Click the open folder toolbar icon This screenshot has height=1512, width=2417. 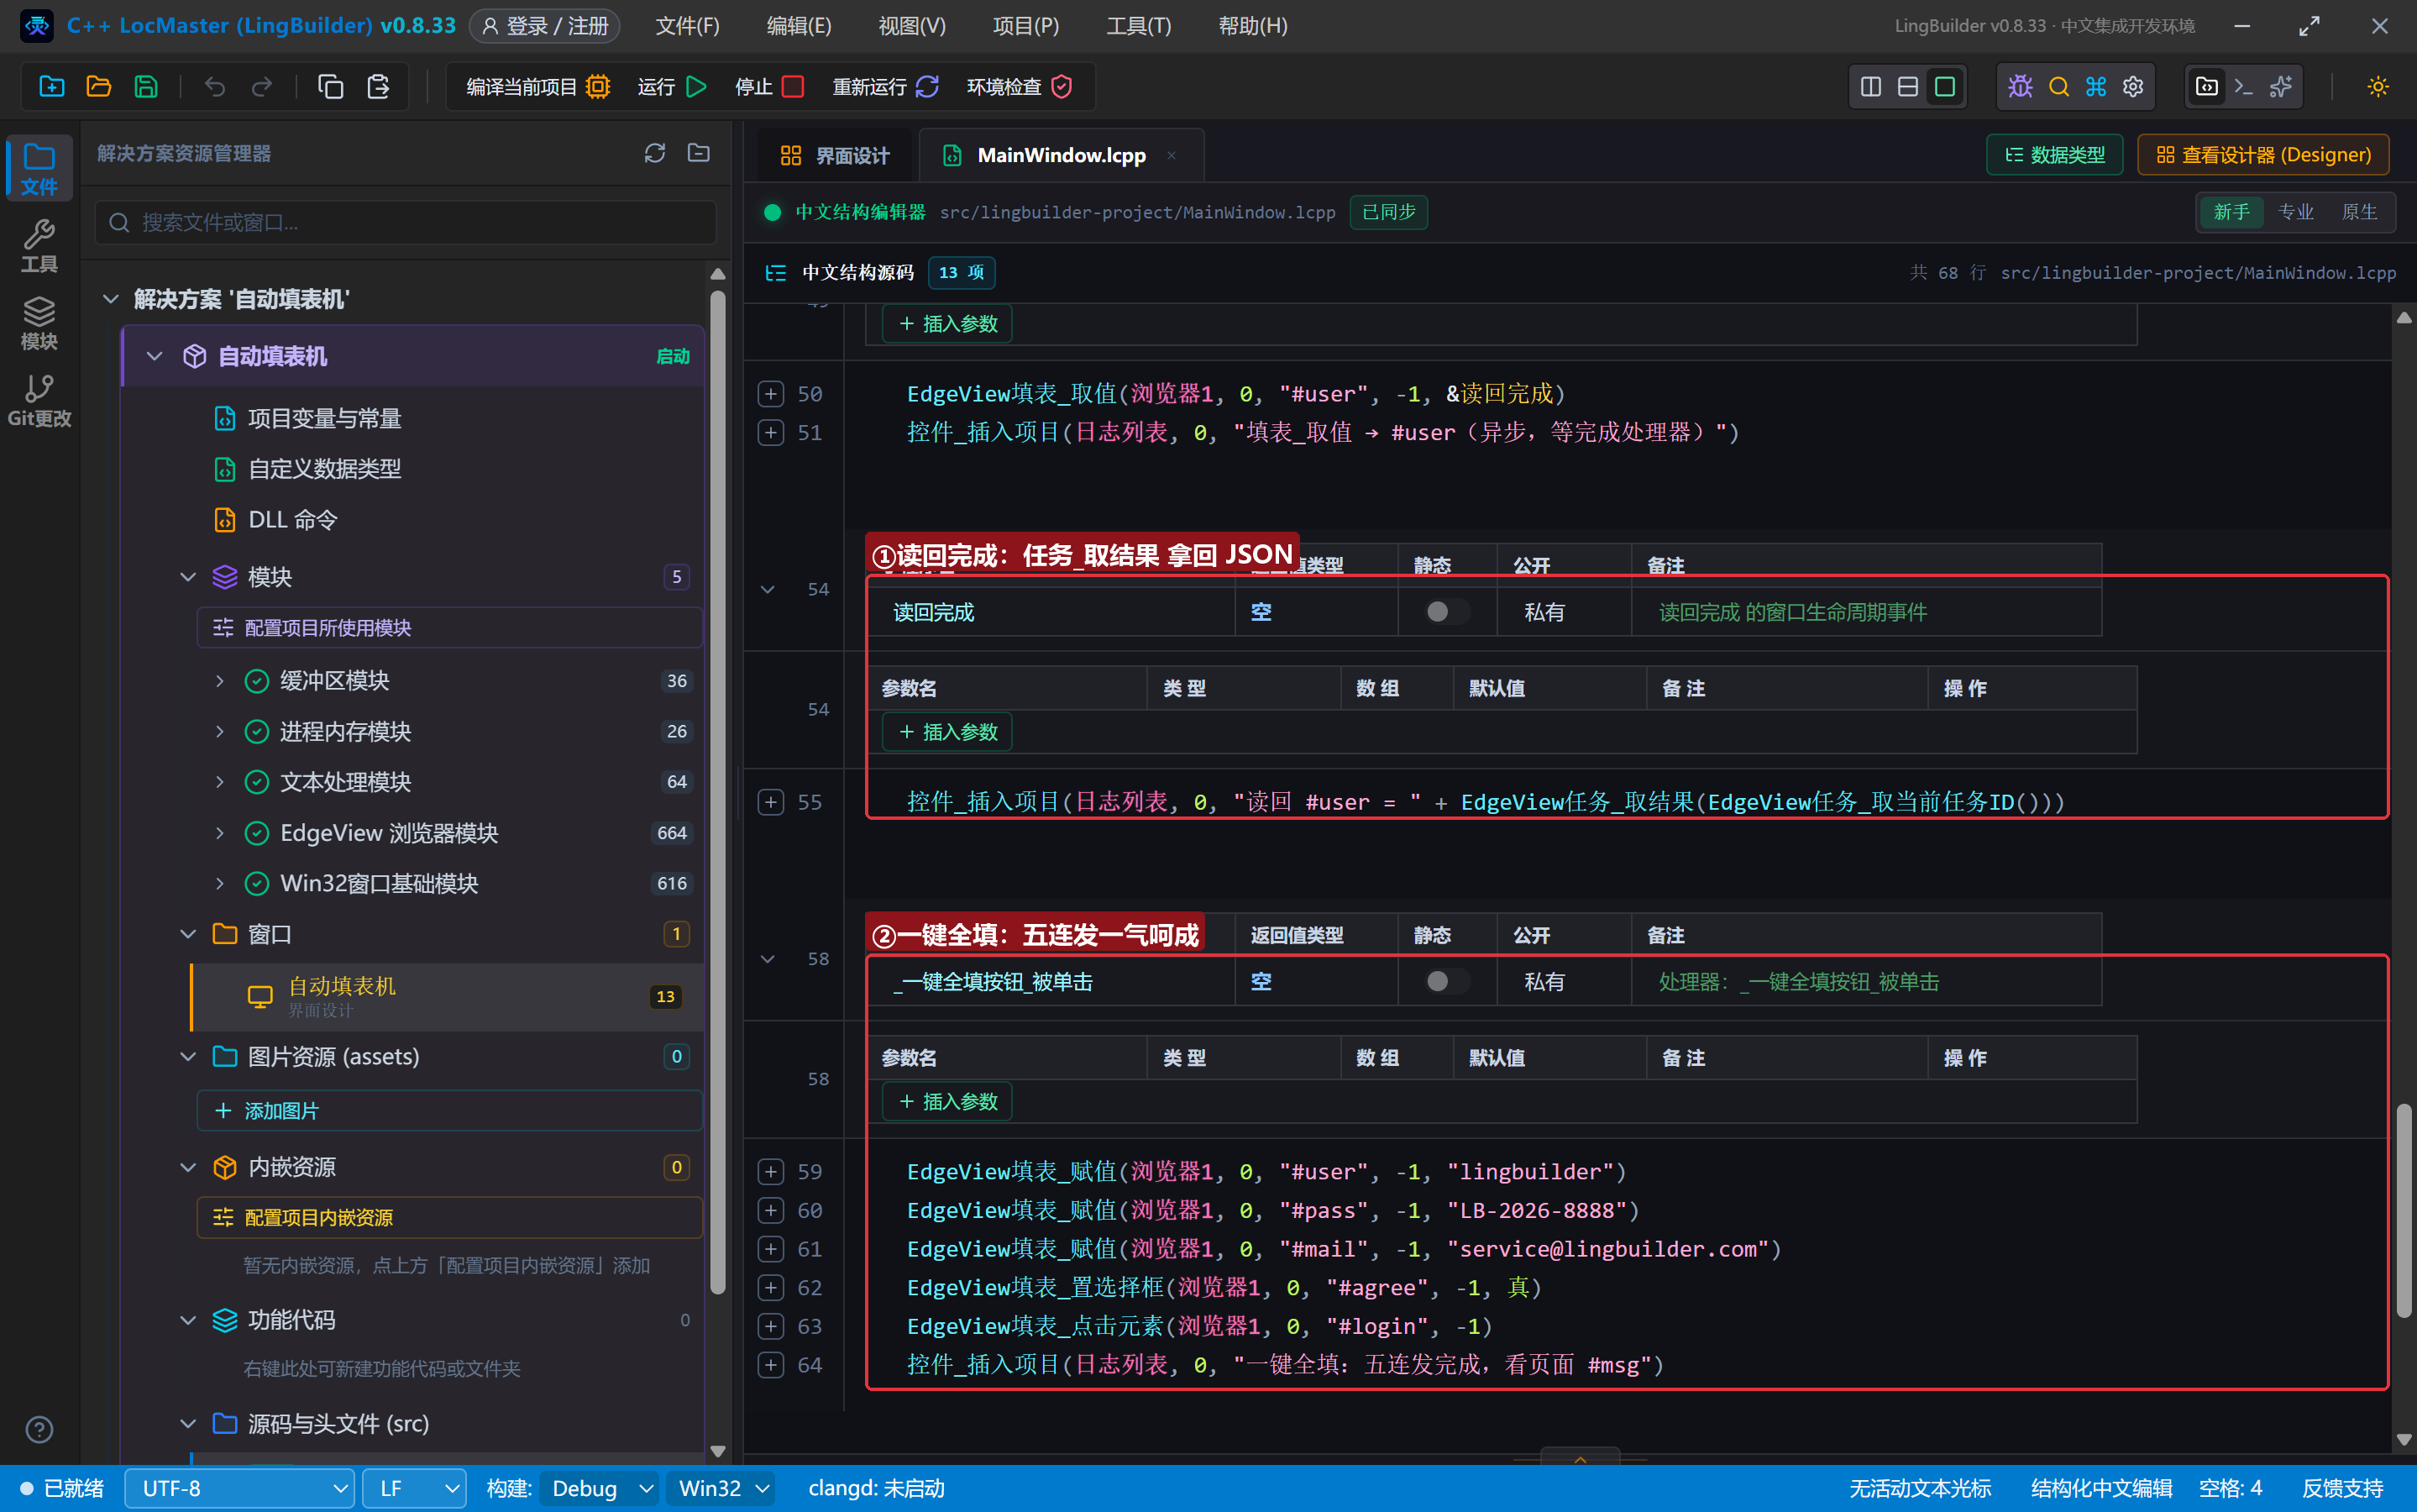(98, 87)
